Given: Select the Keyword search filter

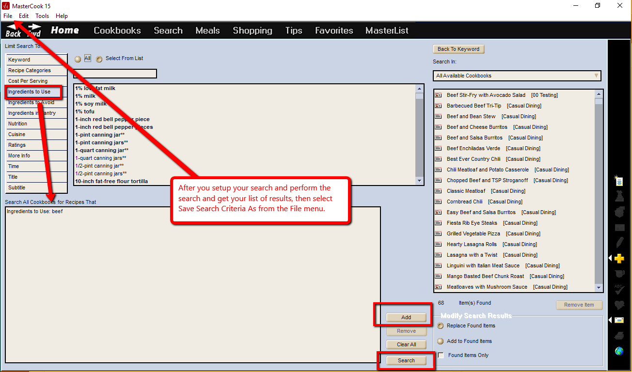Looking at the screenshot, I should [36, 60].
